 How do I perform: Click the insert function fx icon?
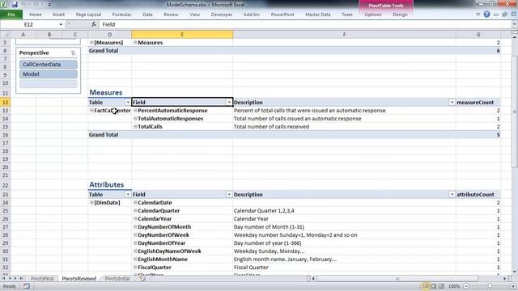click(94, 24)
